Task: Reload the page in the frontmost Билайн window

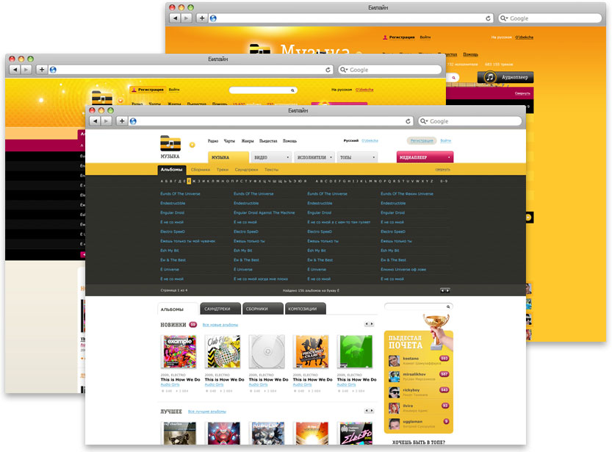Action: coord(408,121)
